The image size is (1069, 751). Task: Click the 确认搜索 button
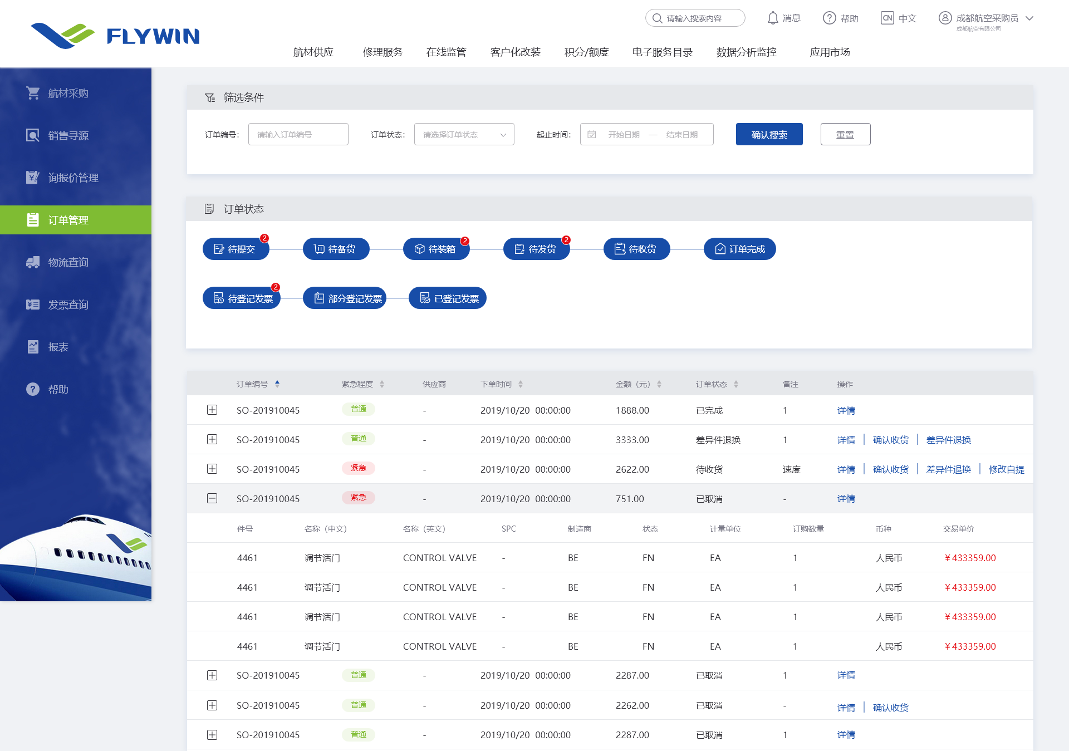(x=769, y=135)
